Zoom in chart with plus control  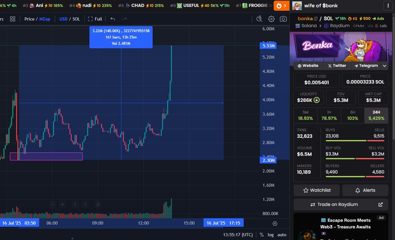point(63,205)
